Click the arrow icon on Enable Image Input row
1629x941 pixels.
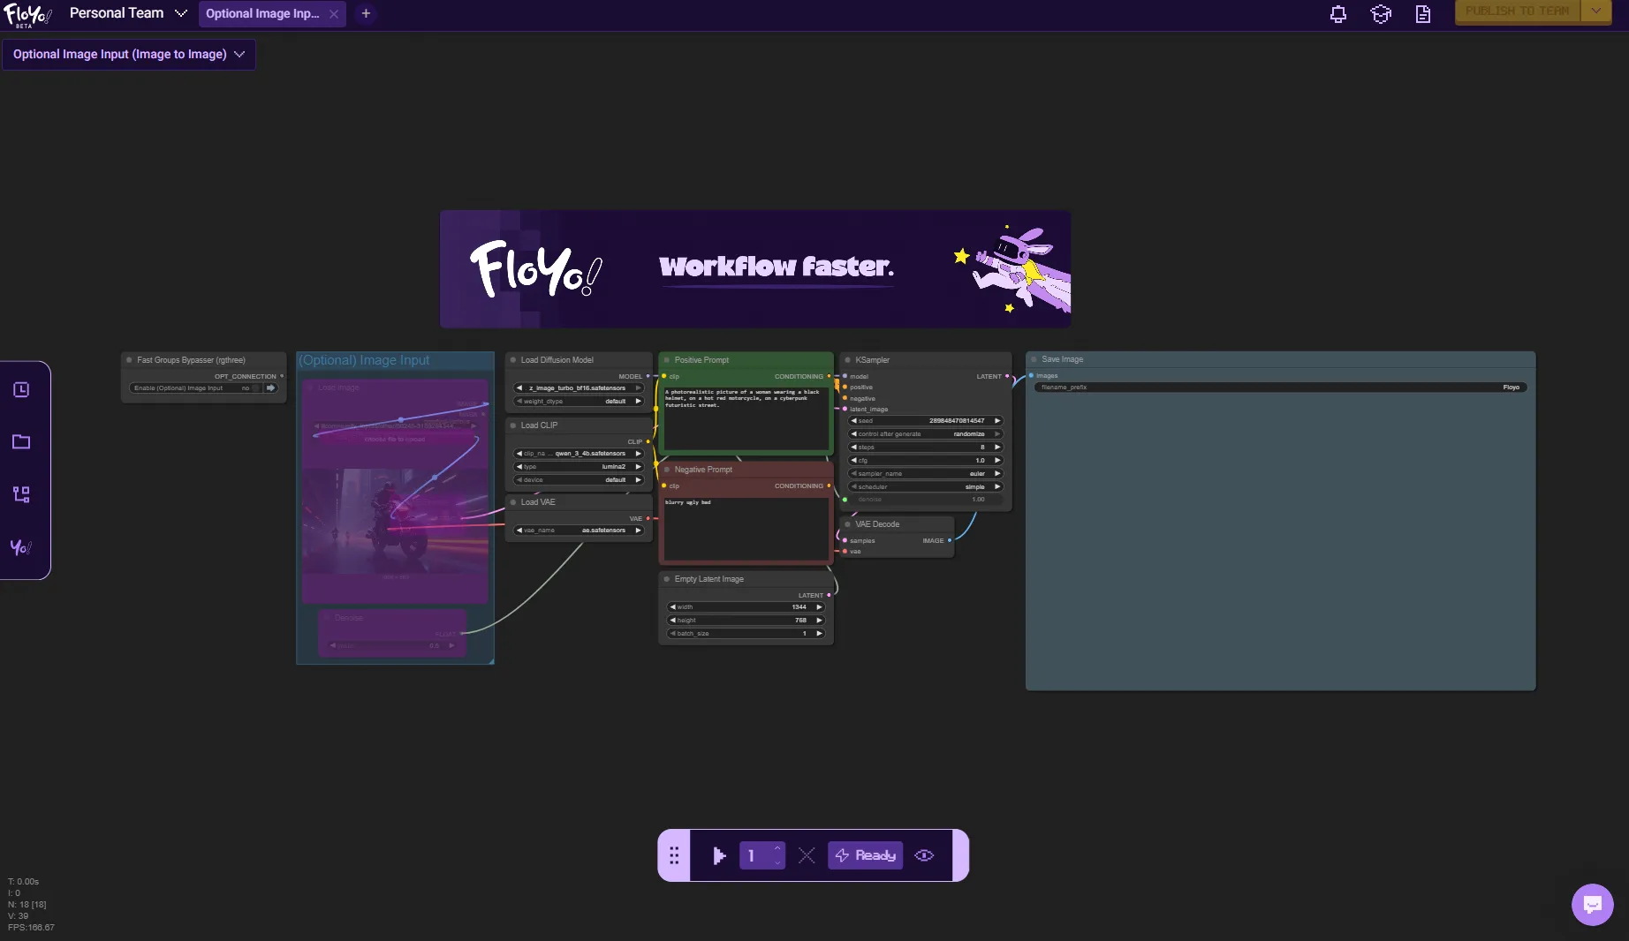(x=271, y=388)
